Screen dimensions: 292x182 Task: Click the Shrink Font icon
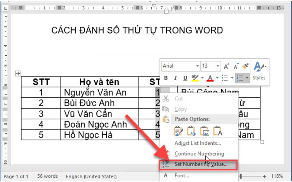(x=236, y=66)
